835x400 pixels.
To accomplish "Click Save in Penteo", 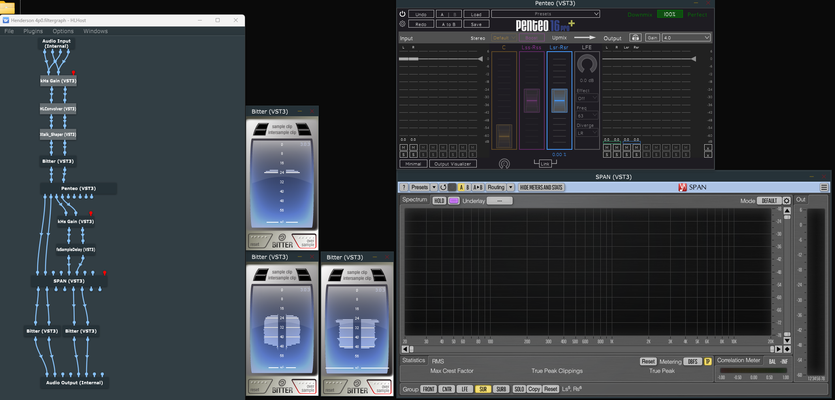I will pyautogui.click(x=476, y=24).
